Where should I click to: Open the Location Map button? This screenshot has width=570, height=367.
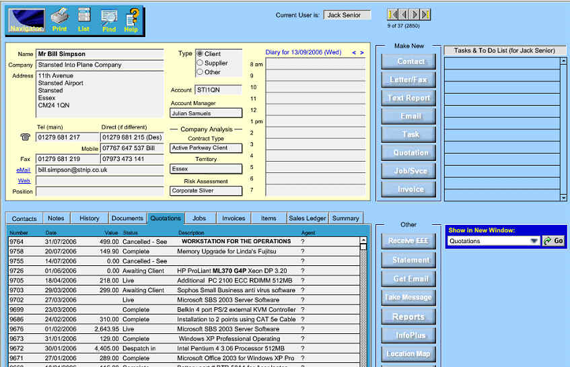(408, 354)
